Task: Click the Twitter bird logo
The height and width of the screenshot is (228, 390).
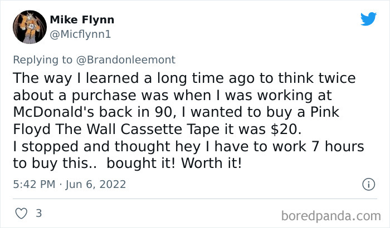Action: (368, 19)
